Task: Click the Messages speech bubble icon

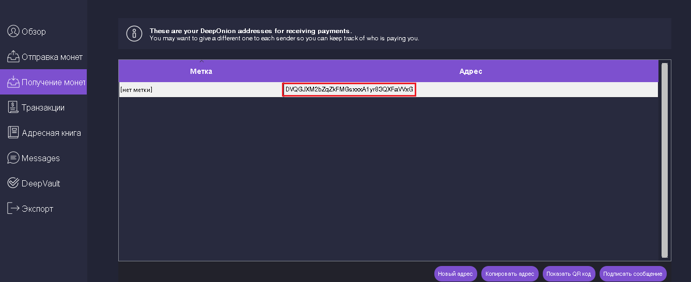Action: (x=13, y=158)
